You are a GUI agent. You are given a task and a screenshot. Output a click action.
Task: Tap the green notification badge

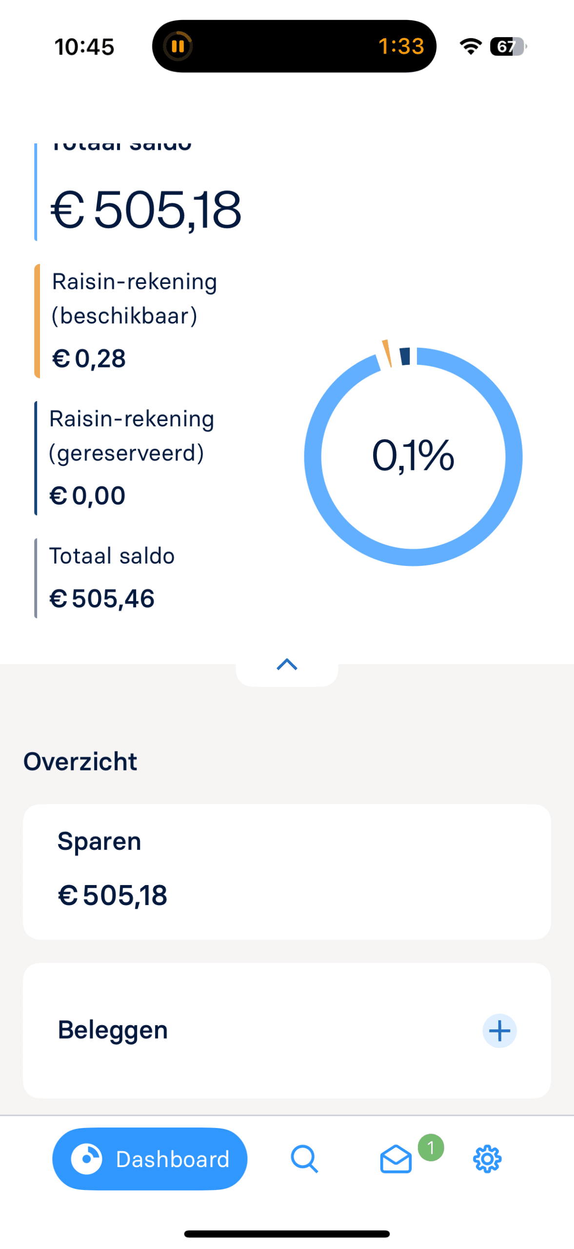pos(431,1147)
